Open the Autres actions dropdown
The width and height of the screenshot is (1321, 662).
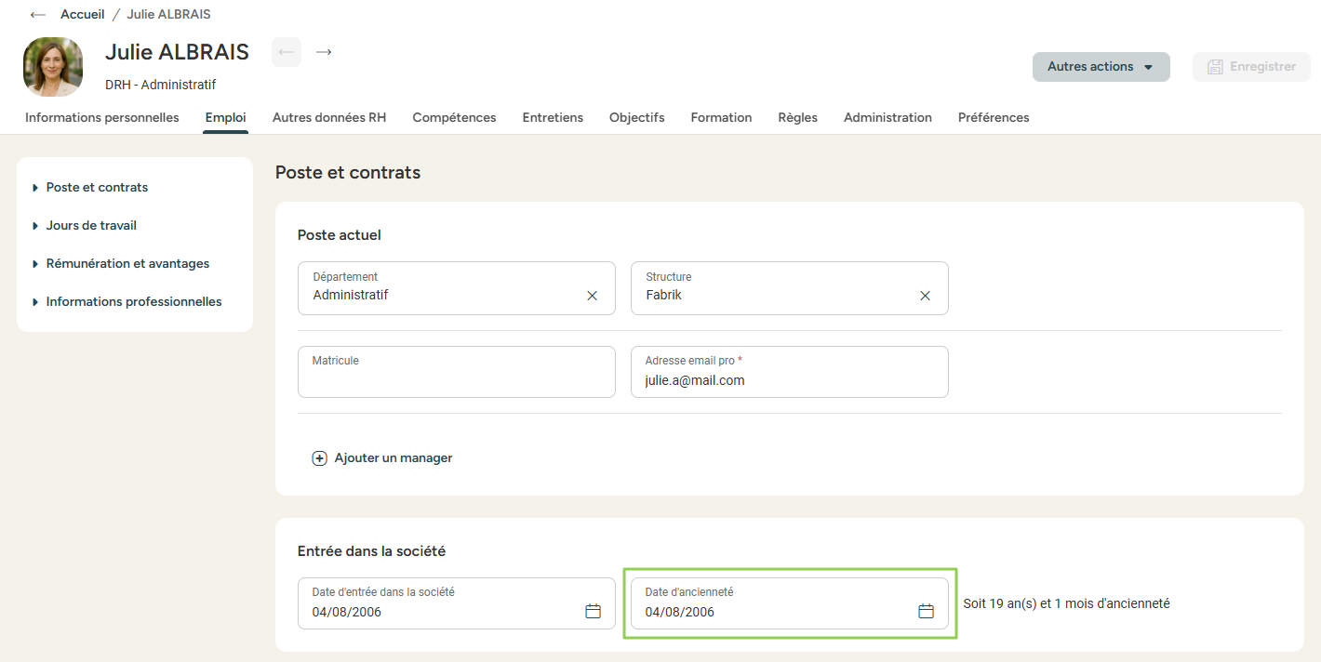coord(1101,67)
